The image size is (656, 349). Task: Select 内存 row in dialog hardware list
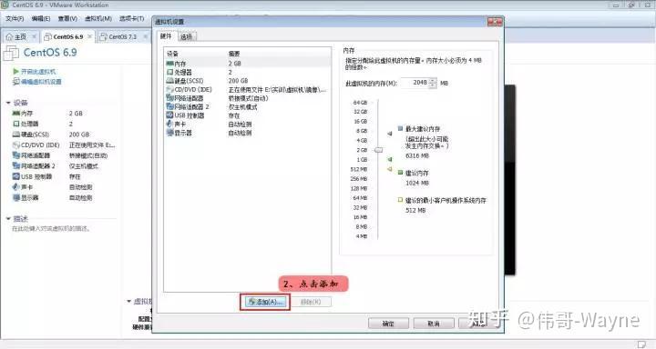(x=247, y=64)
